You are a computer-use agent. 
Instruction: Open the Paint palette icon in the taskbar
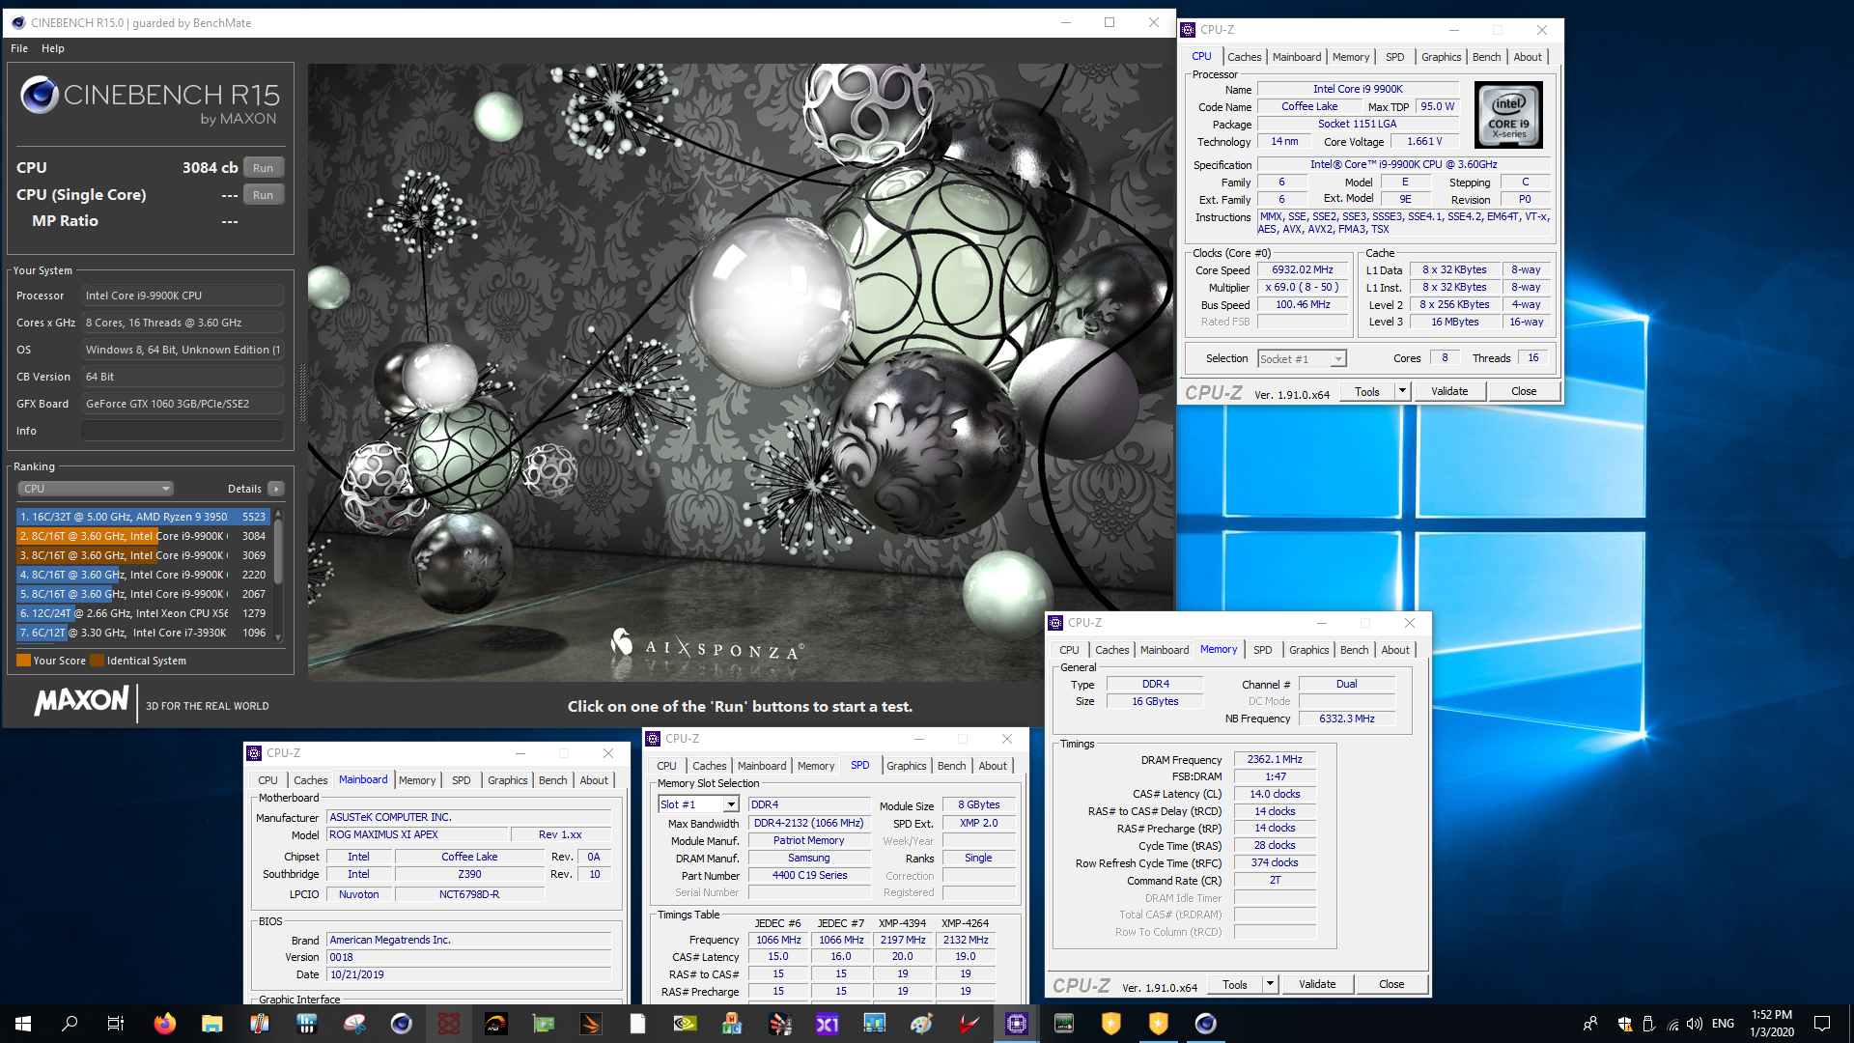point(921,1024)
